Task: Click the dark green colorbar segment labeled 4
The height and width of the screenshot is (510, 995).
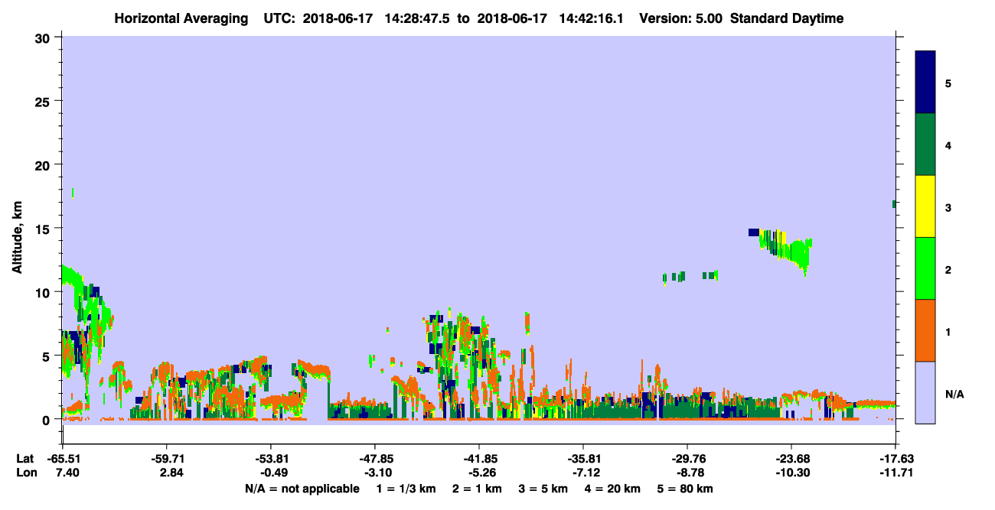Action: 925,145
